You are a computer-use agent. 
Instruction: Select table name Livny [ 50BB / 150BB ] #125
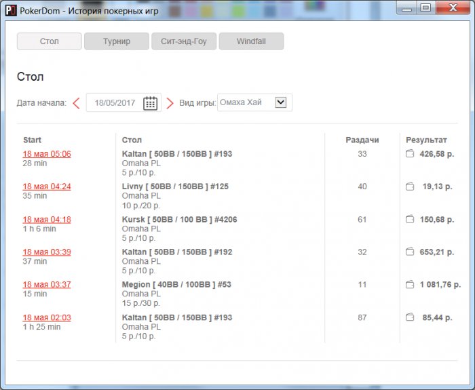[x=175, y=187]
